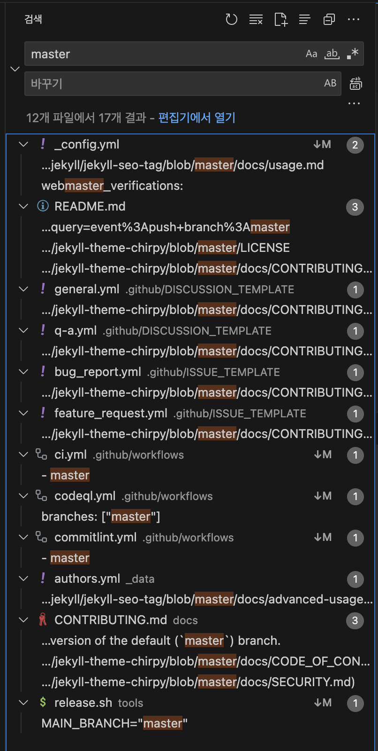Clear all search results
Viewport: 378px width, 751px height.
point(256,19)
